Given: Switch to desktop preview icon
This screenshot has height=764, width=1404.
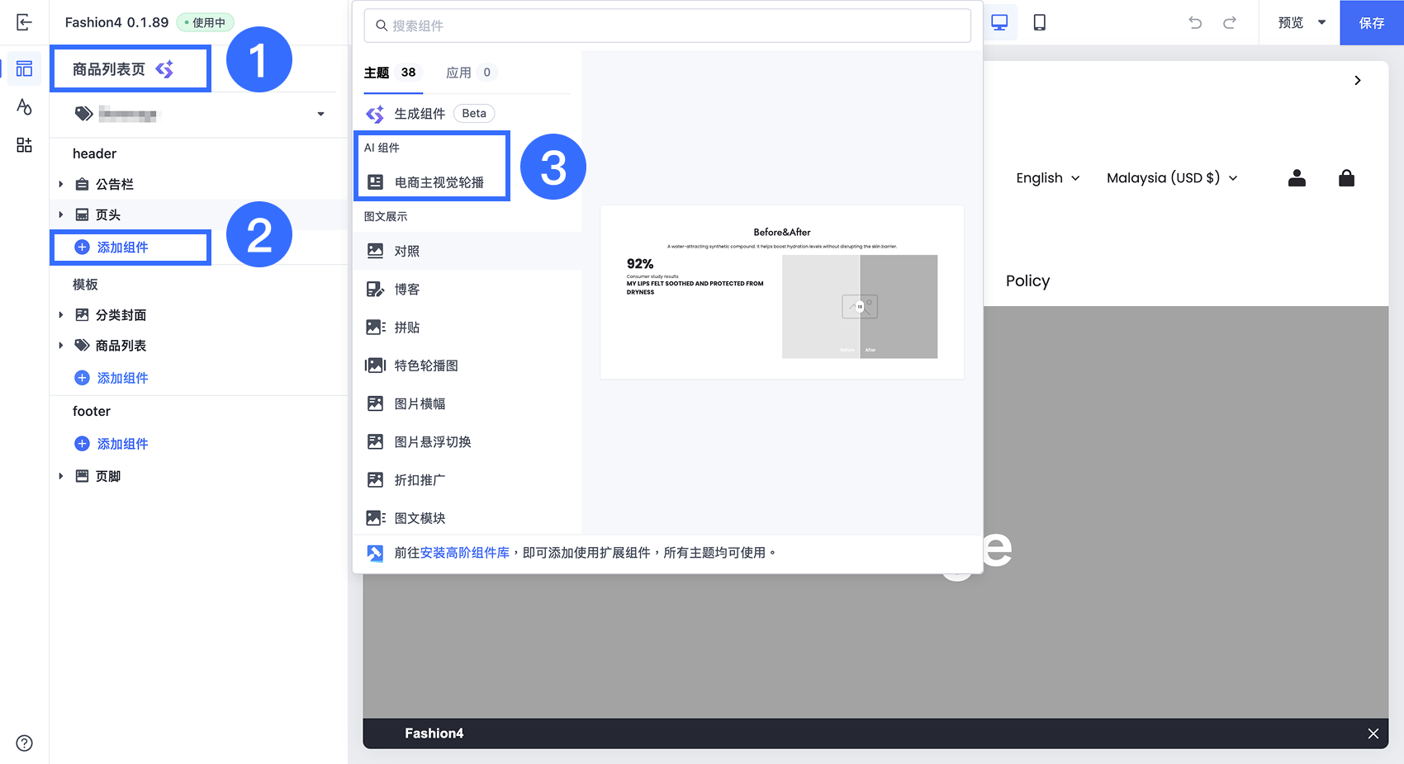Looking at the screenshot, I should point(999,22).
